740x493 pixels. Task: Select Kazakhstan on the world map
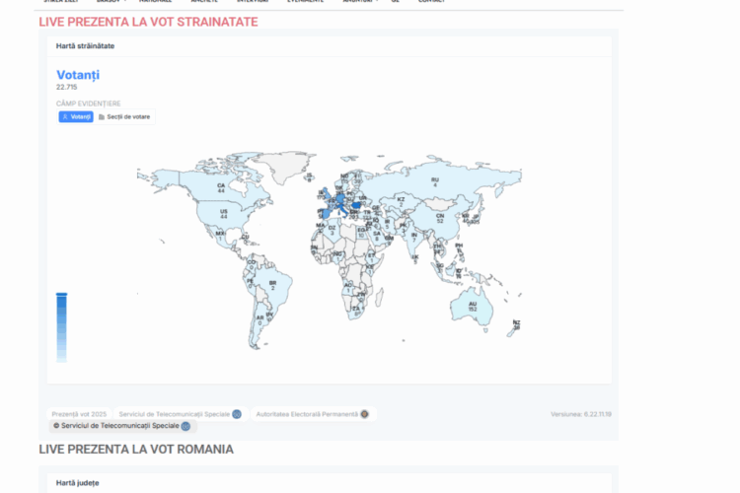(401, 200)
